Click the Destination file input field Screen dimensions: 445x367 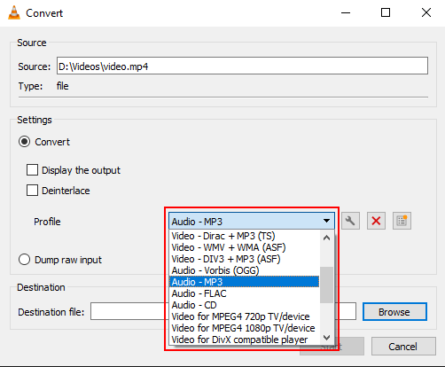point(129,311)
